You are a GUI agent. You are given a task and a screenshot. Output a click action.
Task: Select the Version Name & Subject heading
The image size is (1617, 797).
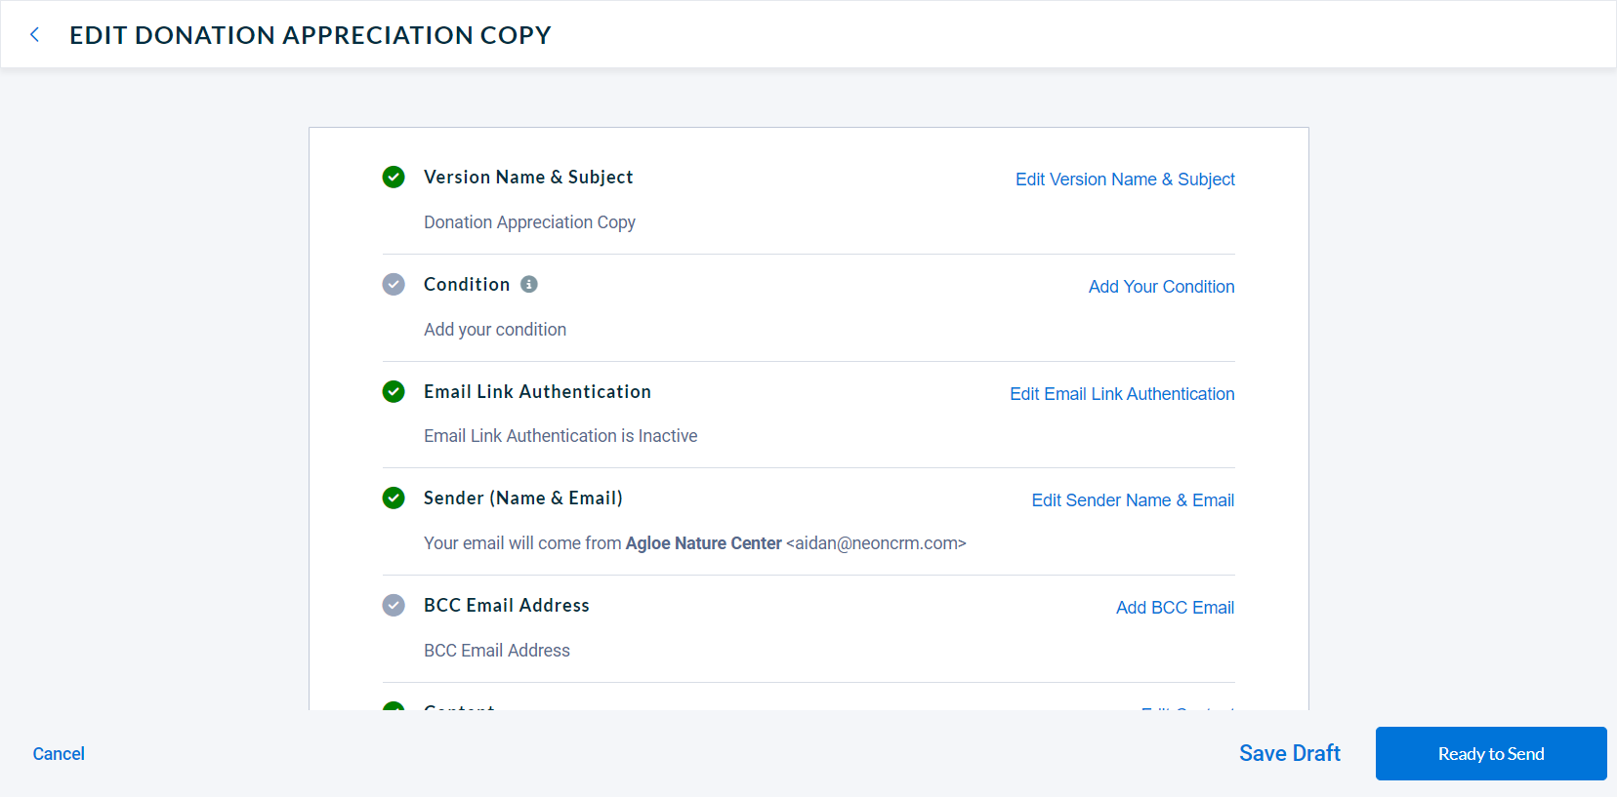click(x=528, y=177)
